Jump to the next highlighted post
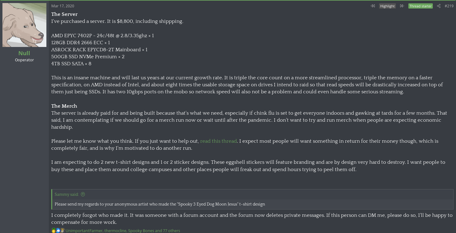Viewport: 456px width, 233px height. [402, 6]
